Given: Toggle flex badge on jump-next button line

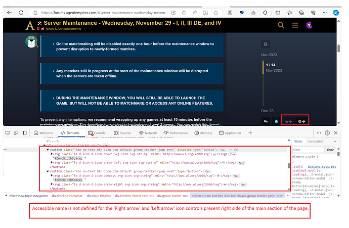Looking at the screenshot, I should point(207,171).
